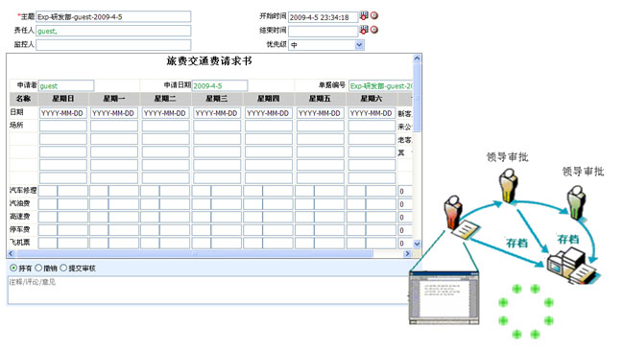Click the YYYY-MM-DD date field under 星期四

pyautogui.click(x=269, y=113)
